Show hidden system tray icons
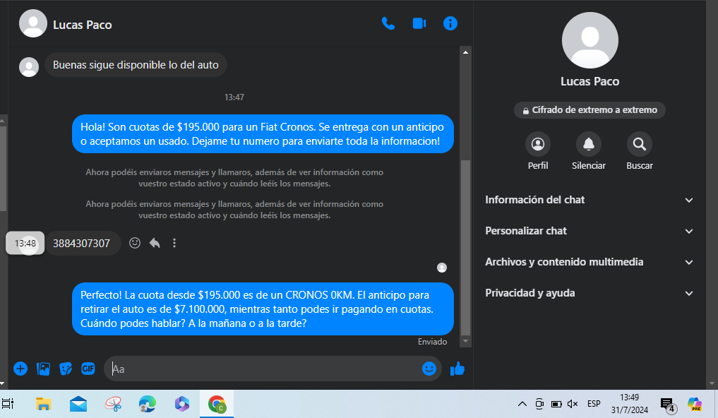The width and height of the screenshot is (718, 418). [x=522, y=404]
